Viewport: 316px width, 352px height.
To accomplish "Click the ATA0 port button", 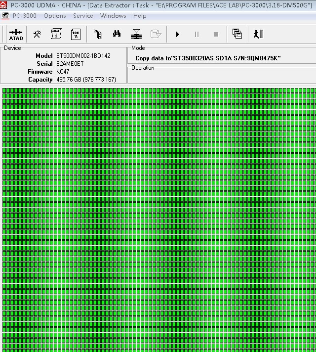I will click(x=16, y=35).
